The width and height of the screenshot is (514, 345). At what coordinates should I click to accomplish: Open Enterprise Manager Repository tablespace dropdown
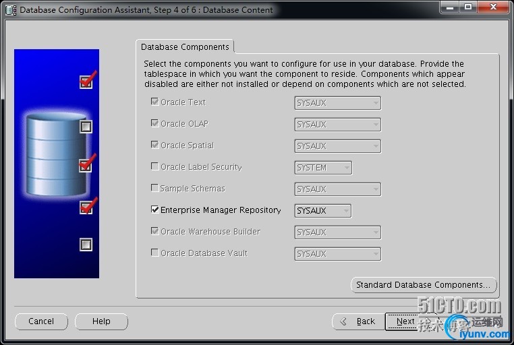coord(323,211)
